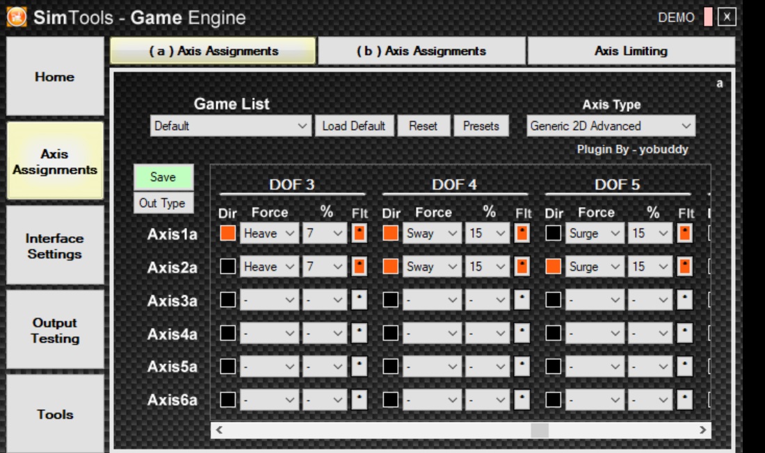Viewport: 765px width, 453px height.
Task: Open Axis2a DOF 5 percent dropdown
Action: [650, 266]
